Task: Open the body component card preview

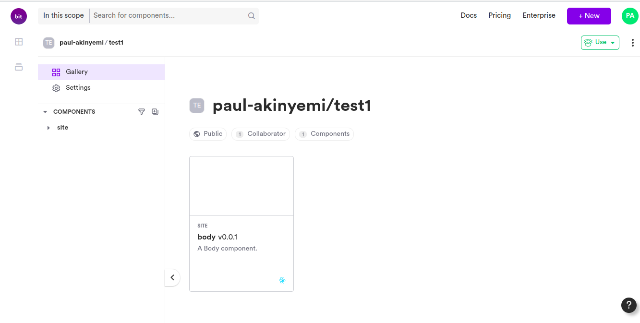Action: (242, 186)
